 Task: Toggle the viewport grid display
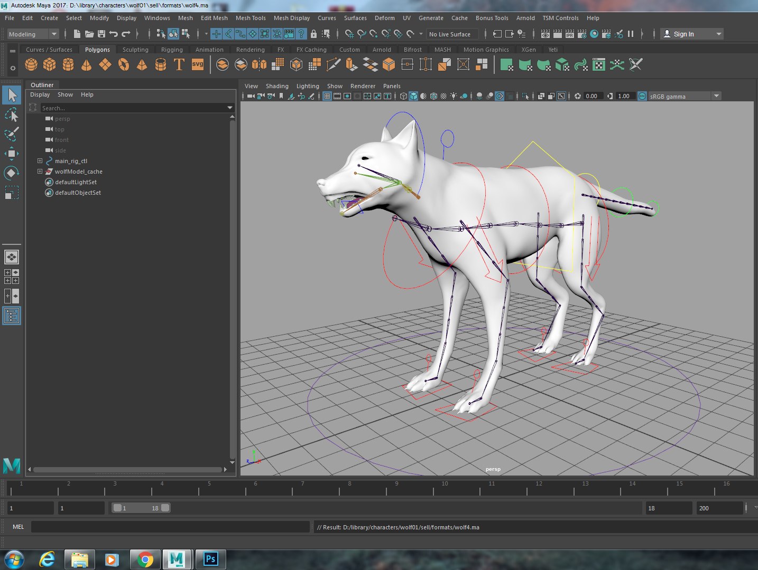click(x=327, y=96)
